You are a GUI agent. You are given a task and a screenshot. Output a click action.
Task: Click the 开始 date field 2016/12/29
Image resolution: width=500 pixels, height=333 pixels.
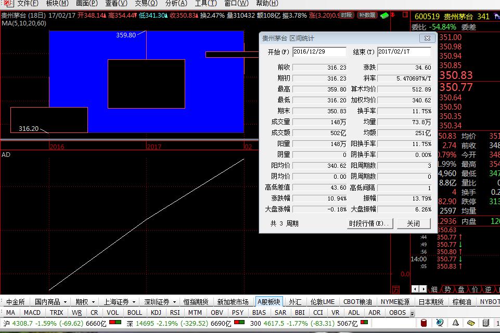pos(319,51)
